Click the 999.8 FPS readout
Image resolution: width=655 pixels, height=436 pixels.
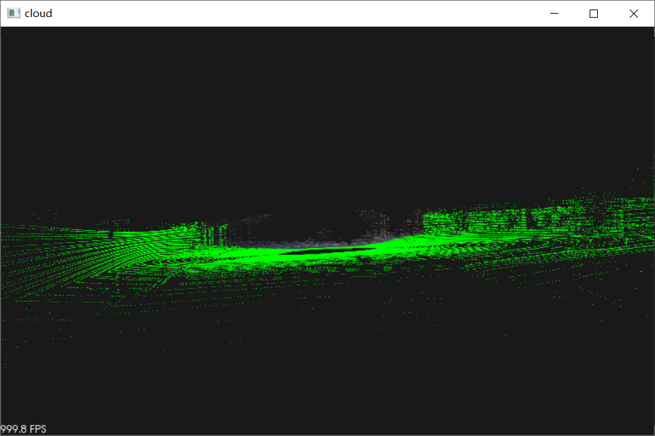23,429
